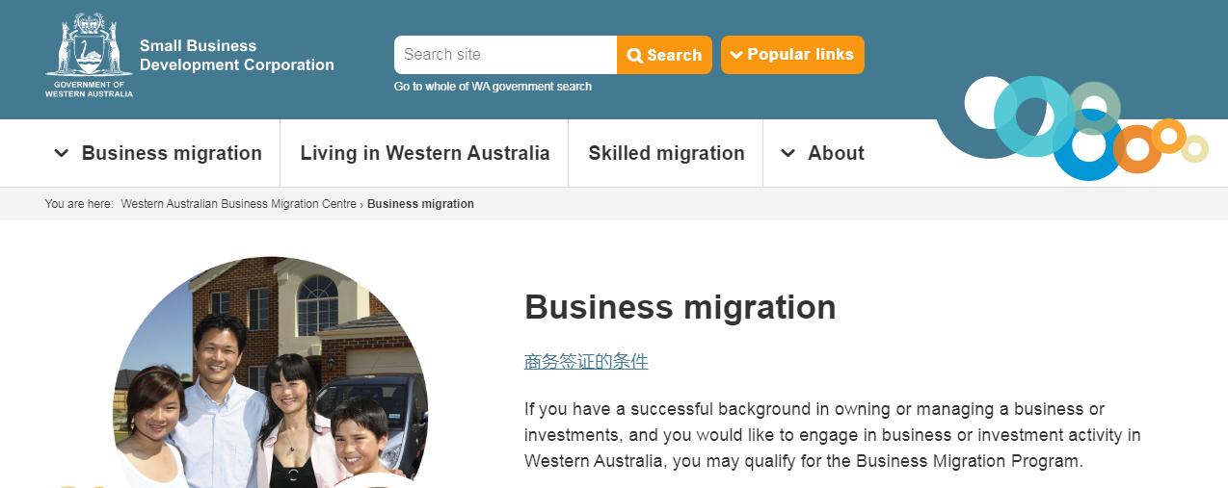Image resolution: width=1228 pixels, height=488 pixels.
Task: Open the Chinese business visa conditions link
Action: (x=586, y=362)
